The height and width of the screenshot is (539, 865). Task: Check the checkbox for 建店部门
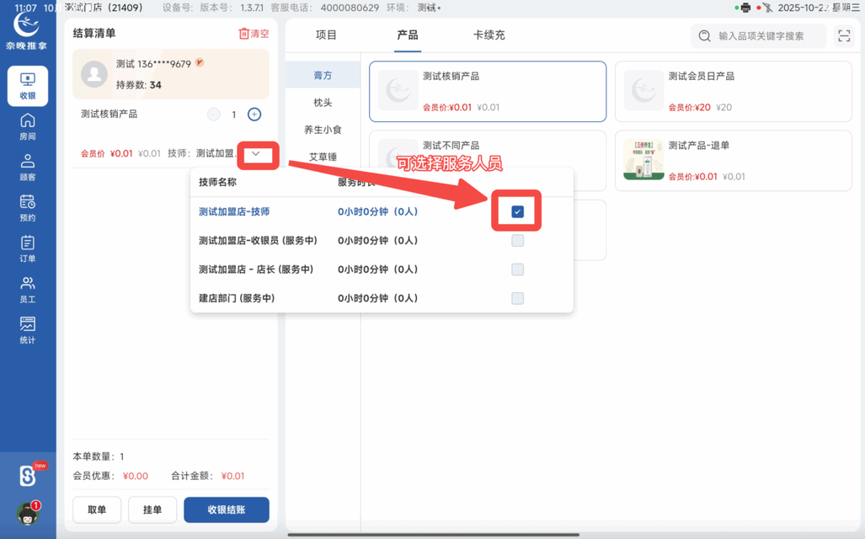(517, 298)
